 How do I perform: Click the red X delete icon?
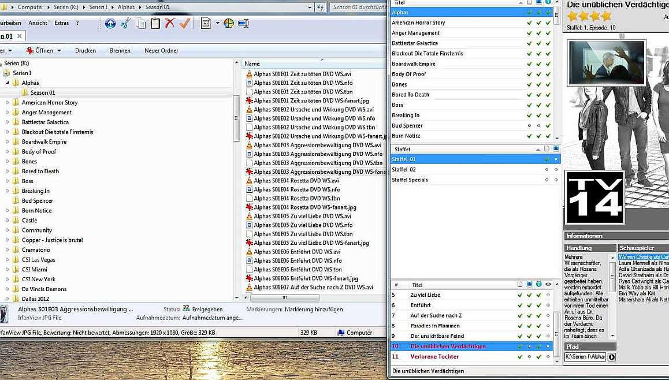click(170, 23)
